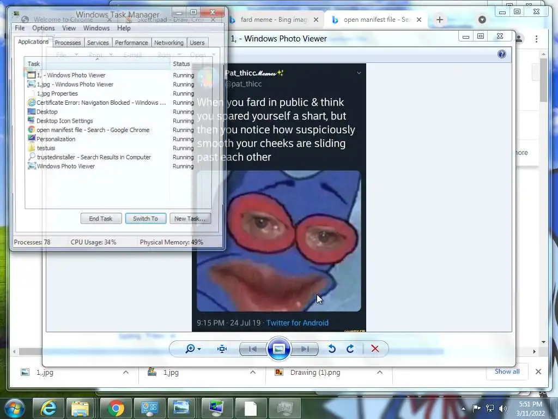This screenshot has height=419, width=558.
Task: Delete image with the red X icon
Action: click(375, 349)
